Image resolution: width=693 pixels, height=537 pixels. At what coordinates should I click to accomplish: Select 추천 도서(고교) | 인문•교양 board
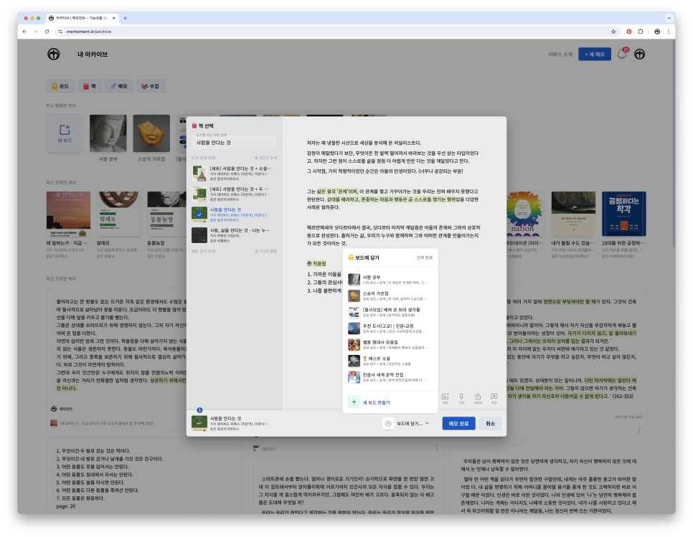(390, 328)
